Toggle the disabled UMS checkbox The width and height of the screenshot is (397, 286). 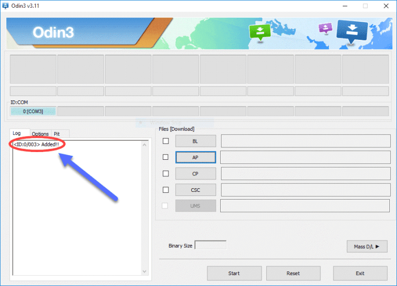(x=165, y=206)
